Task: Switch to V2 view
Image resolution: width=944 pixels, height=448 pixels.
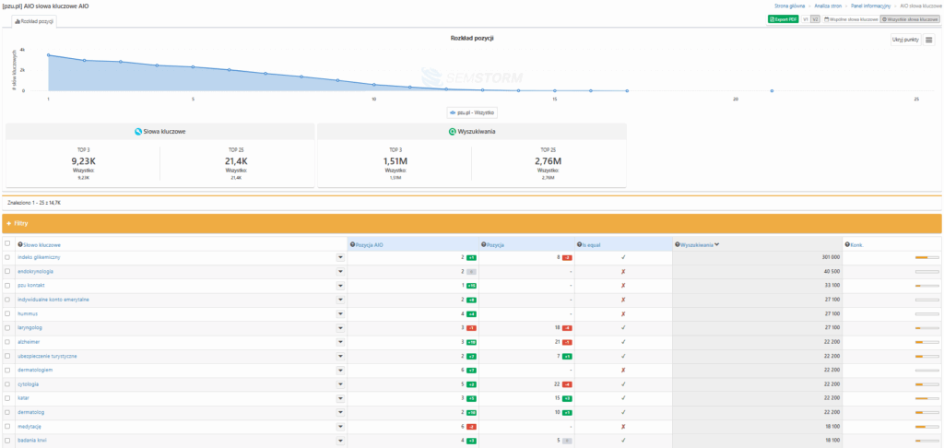Action: tap(815, 19)
